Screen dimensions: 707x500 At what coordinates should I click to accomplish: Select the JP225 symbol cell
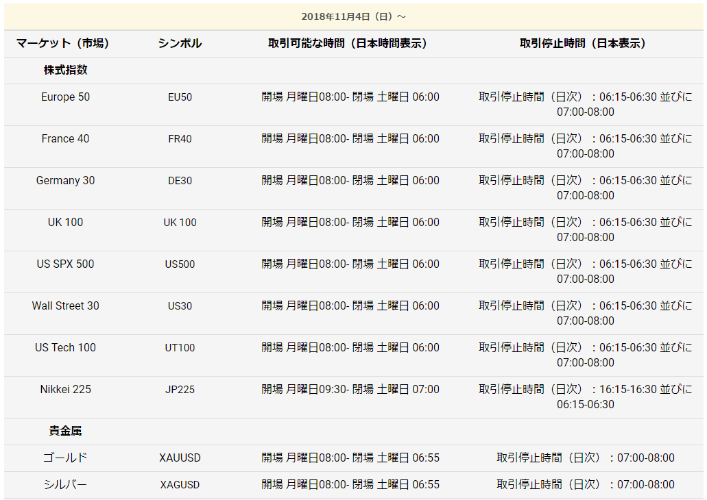[180, 389]
